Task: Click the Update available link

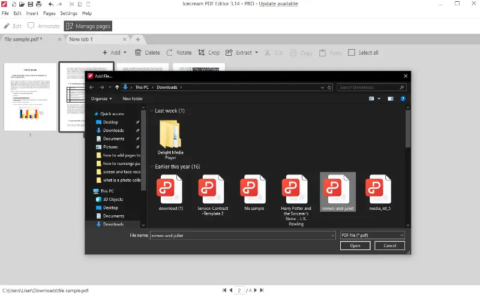Action: [278, 4]
